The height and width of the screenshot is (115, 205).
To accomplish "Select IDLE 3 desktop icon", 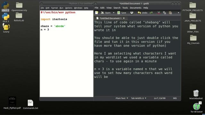I will (6, 18).
